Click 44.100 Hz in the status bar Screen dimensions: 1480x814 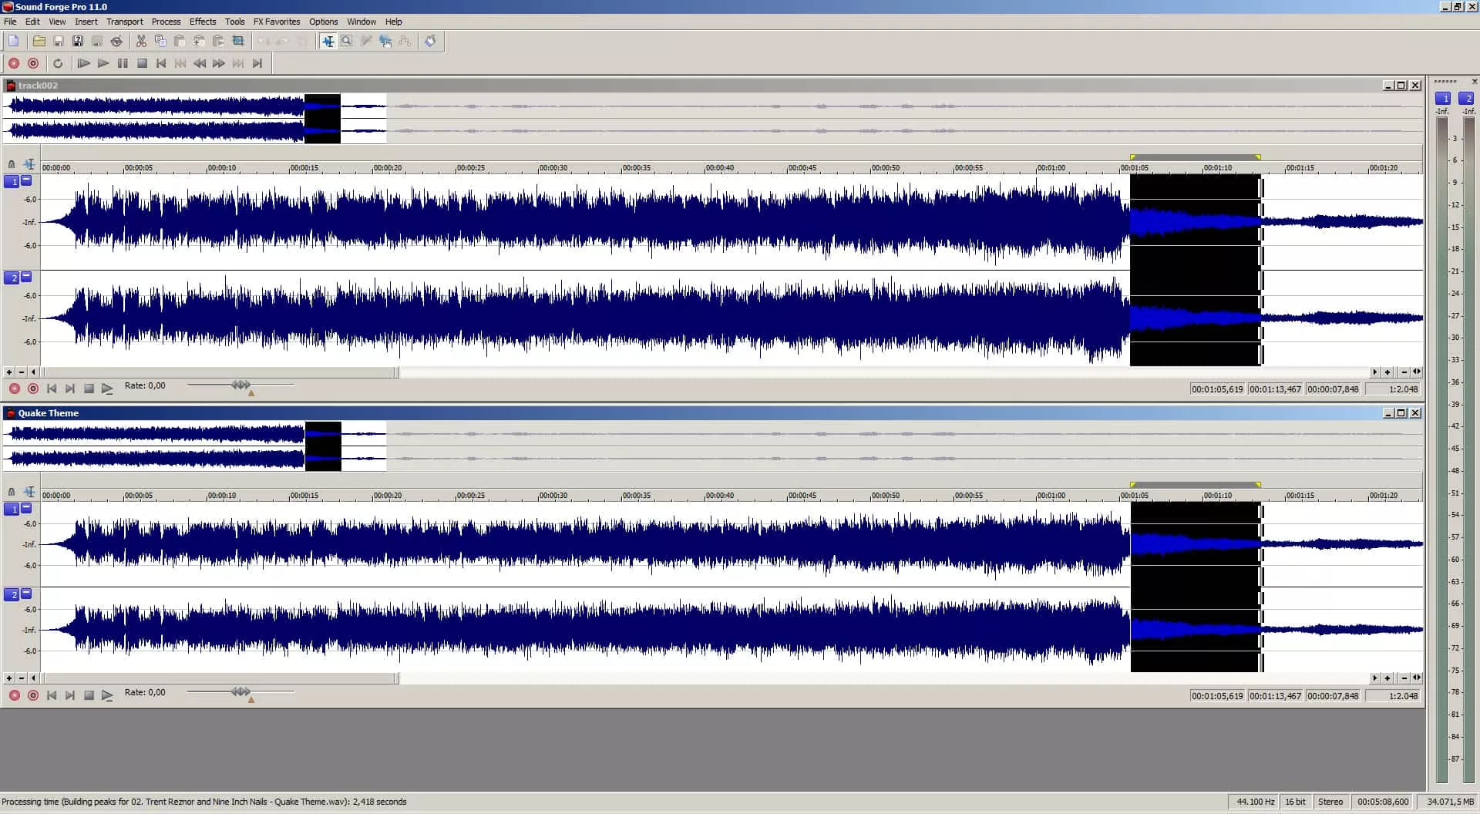[1255, 802]
